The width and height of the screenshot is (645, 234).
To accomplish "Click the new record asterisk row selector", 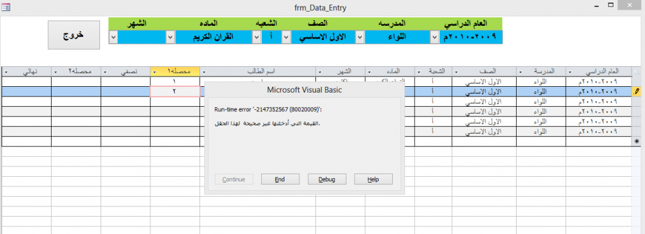I will pyautogui.click(x=637, y=141).
